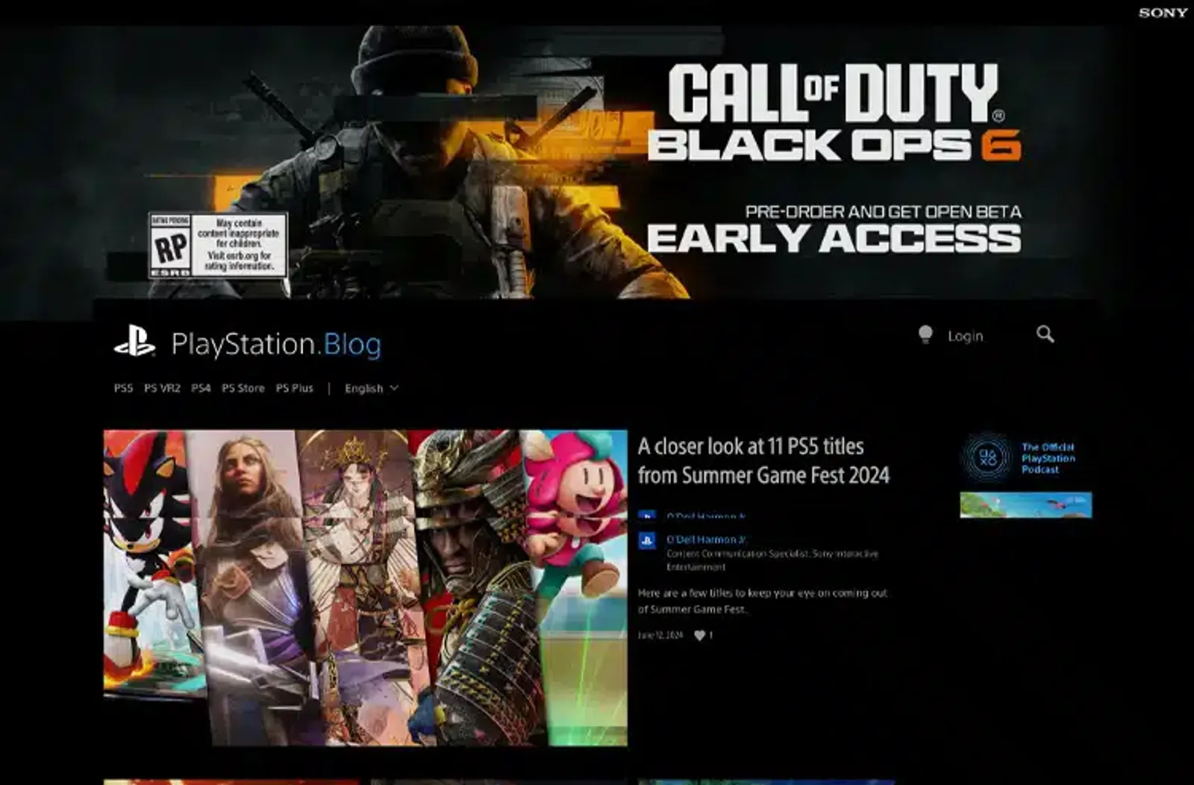Click the article date June 12, 2024
Image resolution: width=1194 pixels, height=785 pixels.
coord(660,635)
